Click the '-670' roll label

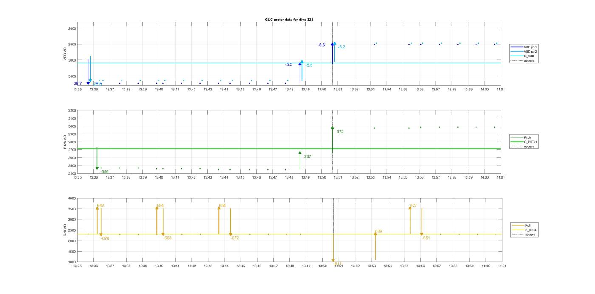(x=105, y=238)
